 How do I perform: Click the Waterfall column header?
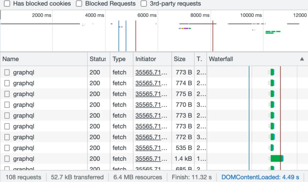[221, 59]
